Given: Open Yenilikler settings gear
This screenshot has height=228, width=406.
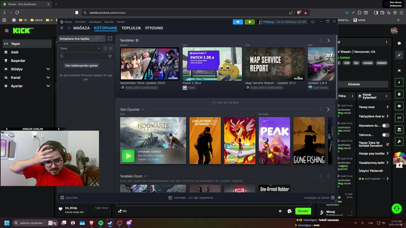Looking at the screenshot, I should [137, 41].
